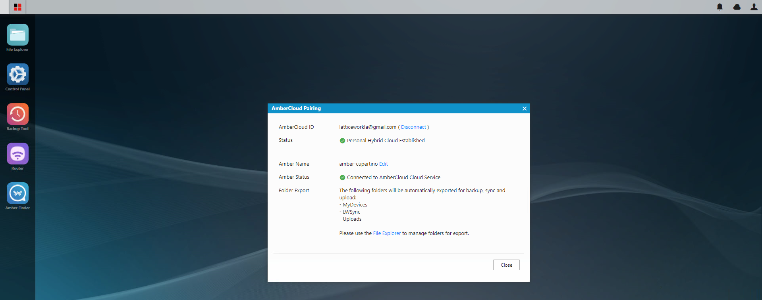Viewport: 762px width, 300px height.
Task: Edit the Amber Name
Action: tap(384, 164)
